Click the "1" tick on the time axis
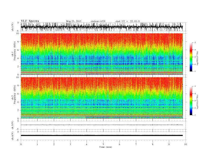 click(x=37, y=144)
